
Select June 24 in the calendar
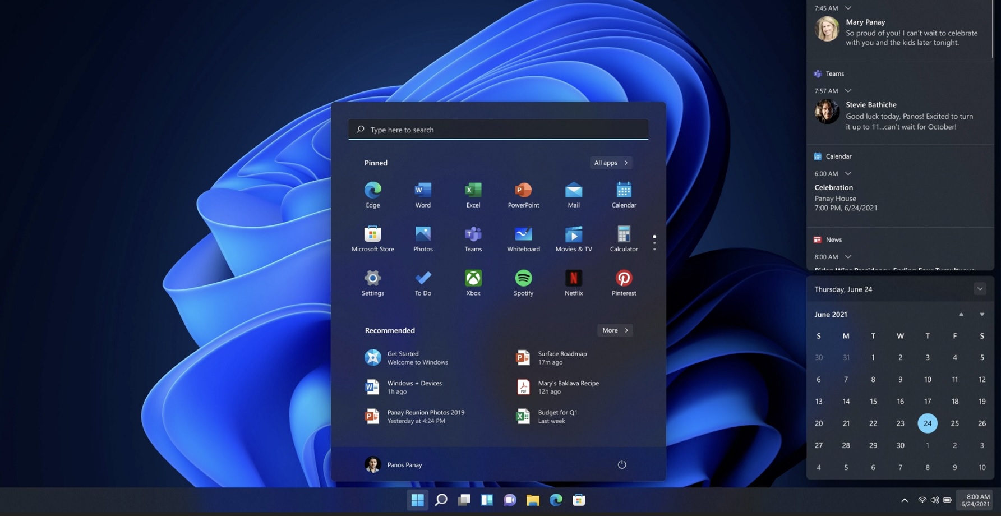point(928,423)
